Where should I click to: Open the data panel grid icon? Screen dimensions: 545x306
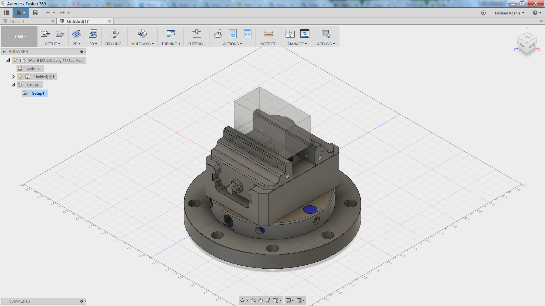point(6,13)
